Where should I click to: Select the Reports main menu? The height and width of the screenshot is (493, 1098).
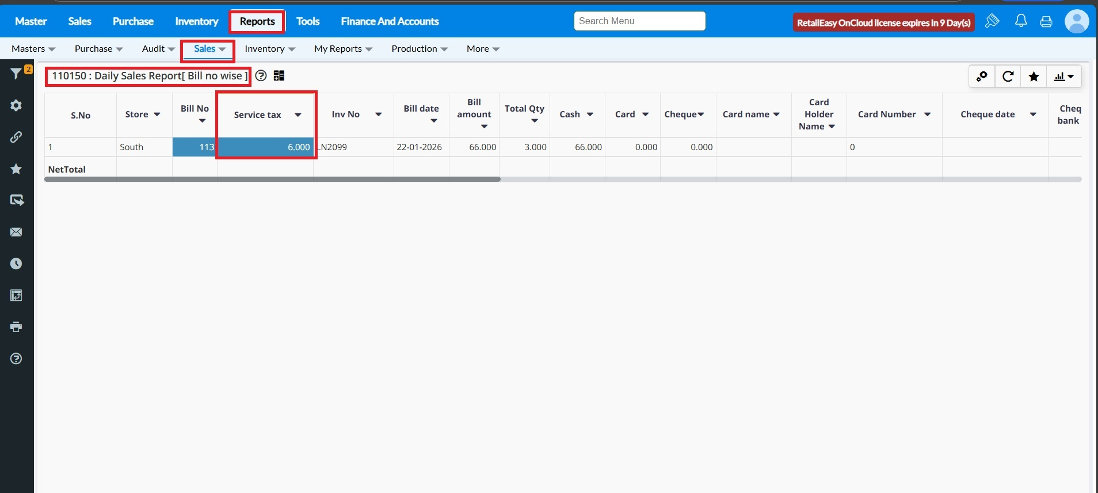pos(257,21)
